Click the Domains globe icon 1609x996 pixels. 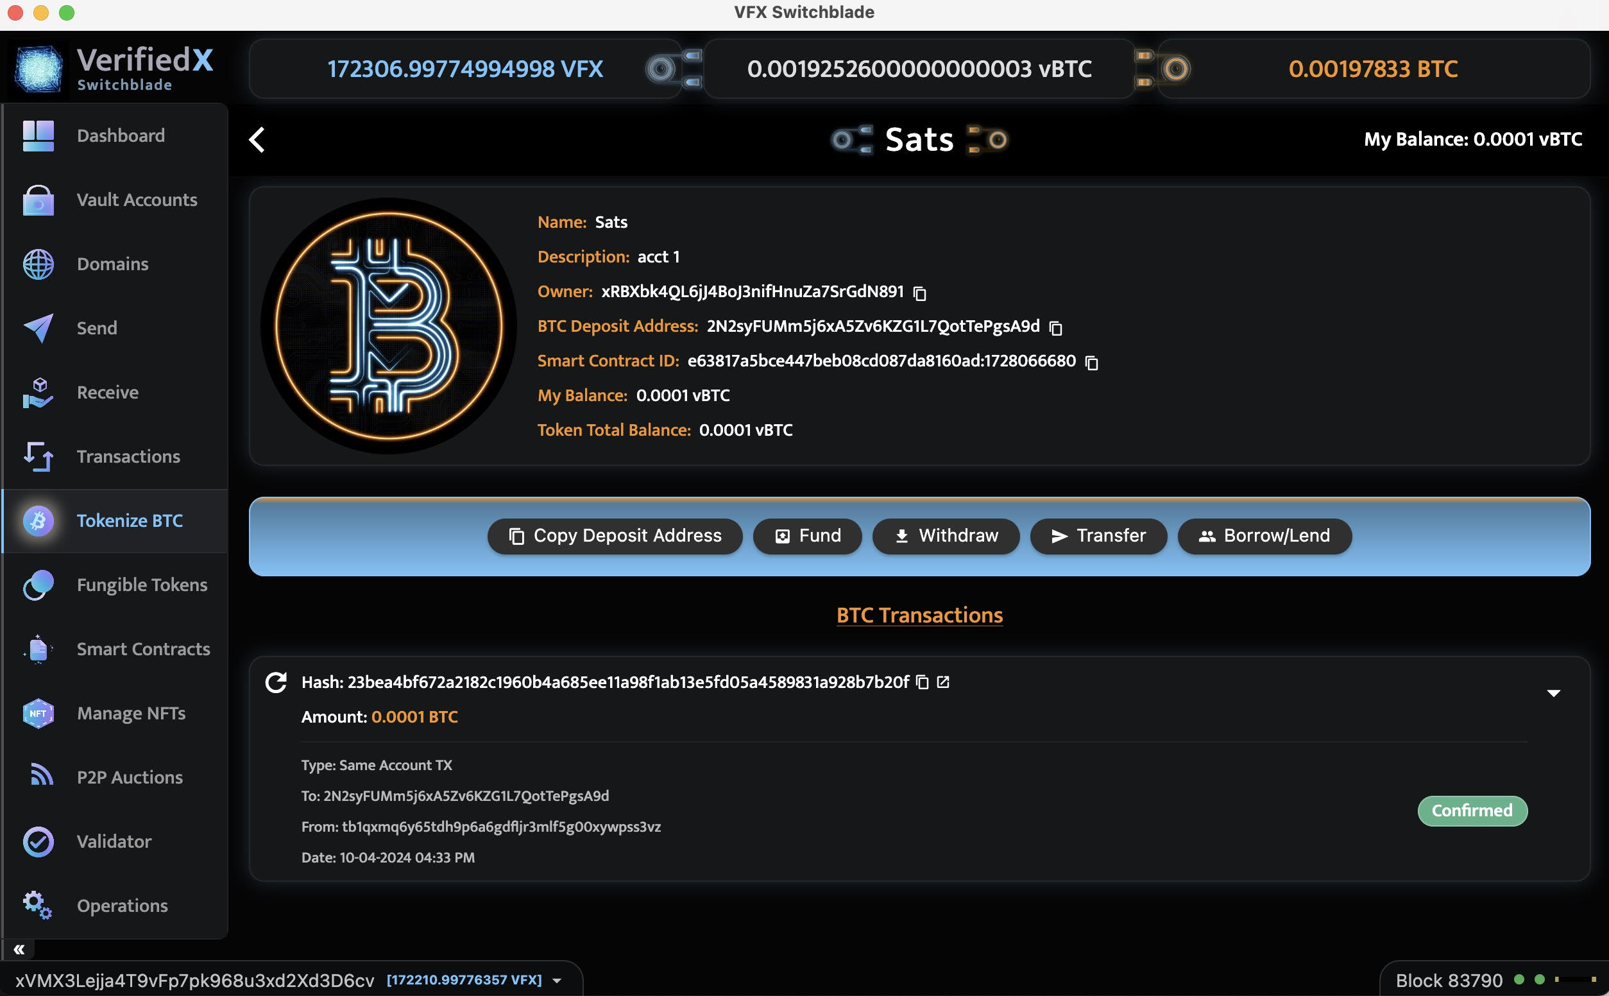click(x=38, y=264)
